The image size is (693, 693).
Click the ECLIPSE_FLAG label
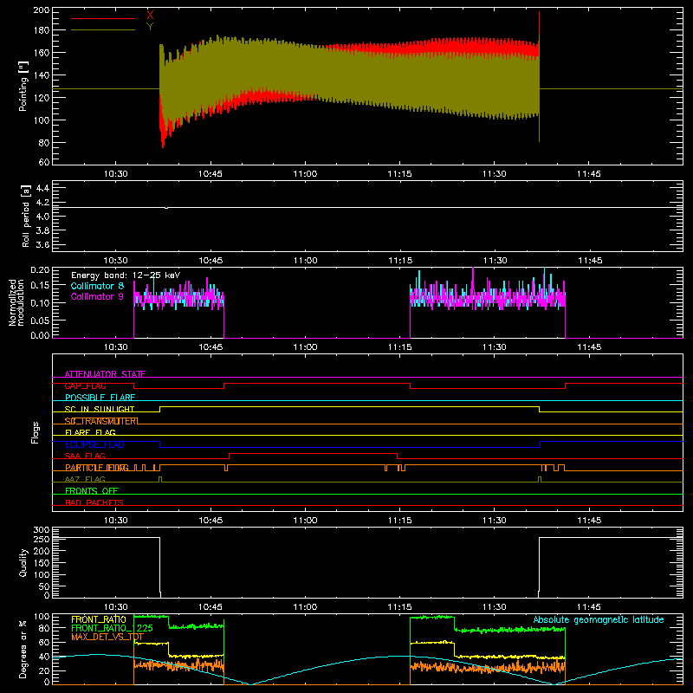pos(94,444)
